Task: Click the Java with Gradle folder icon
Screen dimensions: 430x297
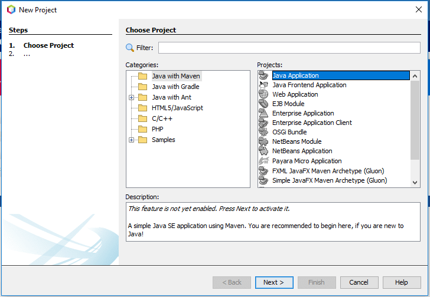Action: click(x=142, y=87)
